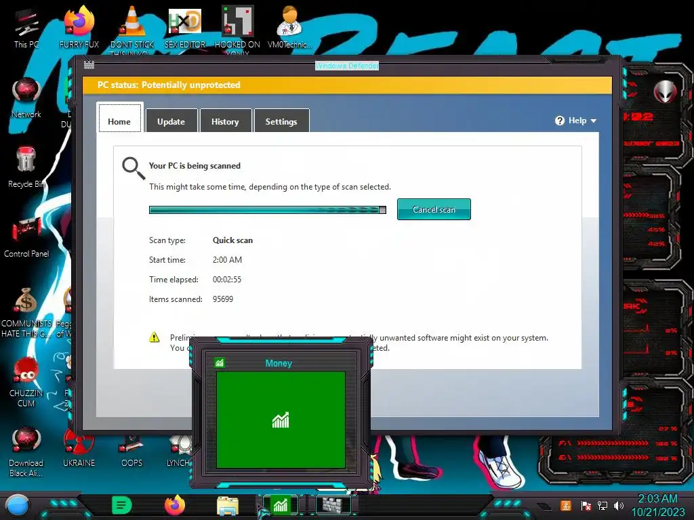Open the Settings tab
694x520 pixels.
281,121
